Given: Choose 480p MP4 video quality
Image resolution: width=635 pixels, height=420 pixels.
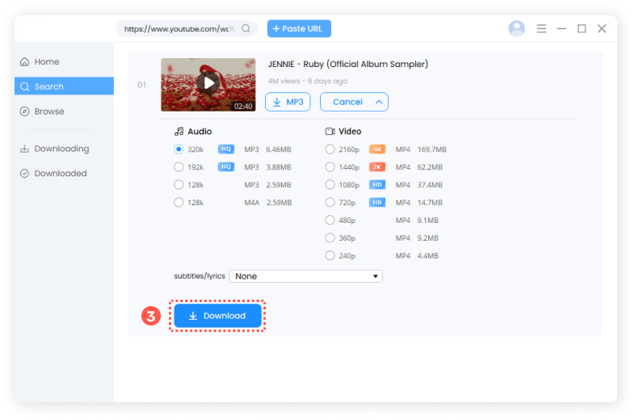Looking at the screenshot, I should pos(330,220).
